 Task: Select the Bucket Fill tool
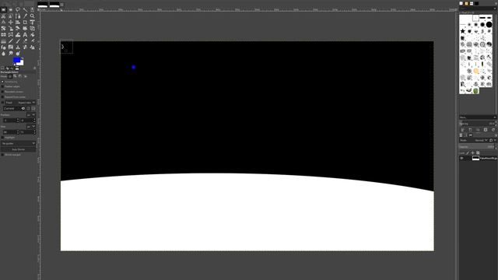(x=32, y=34)
